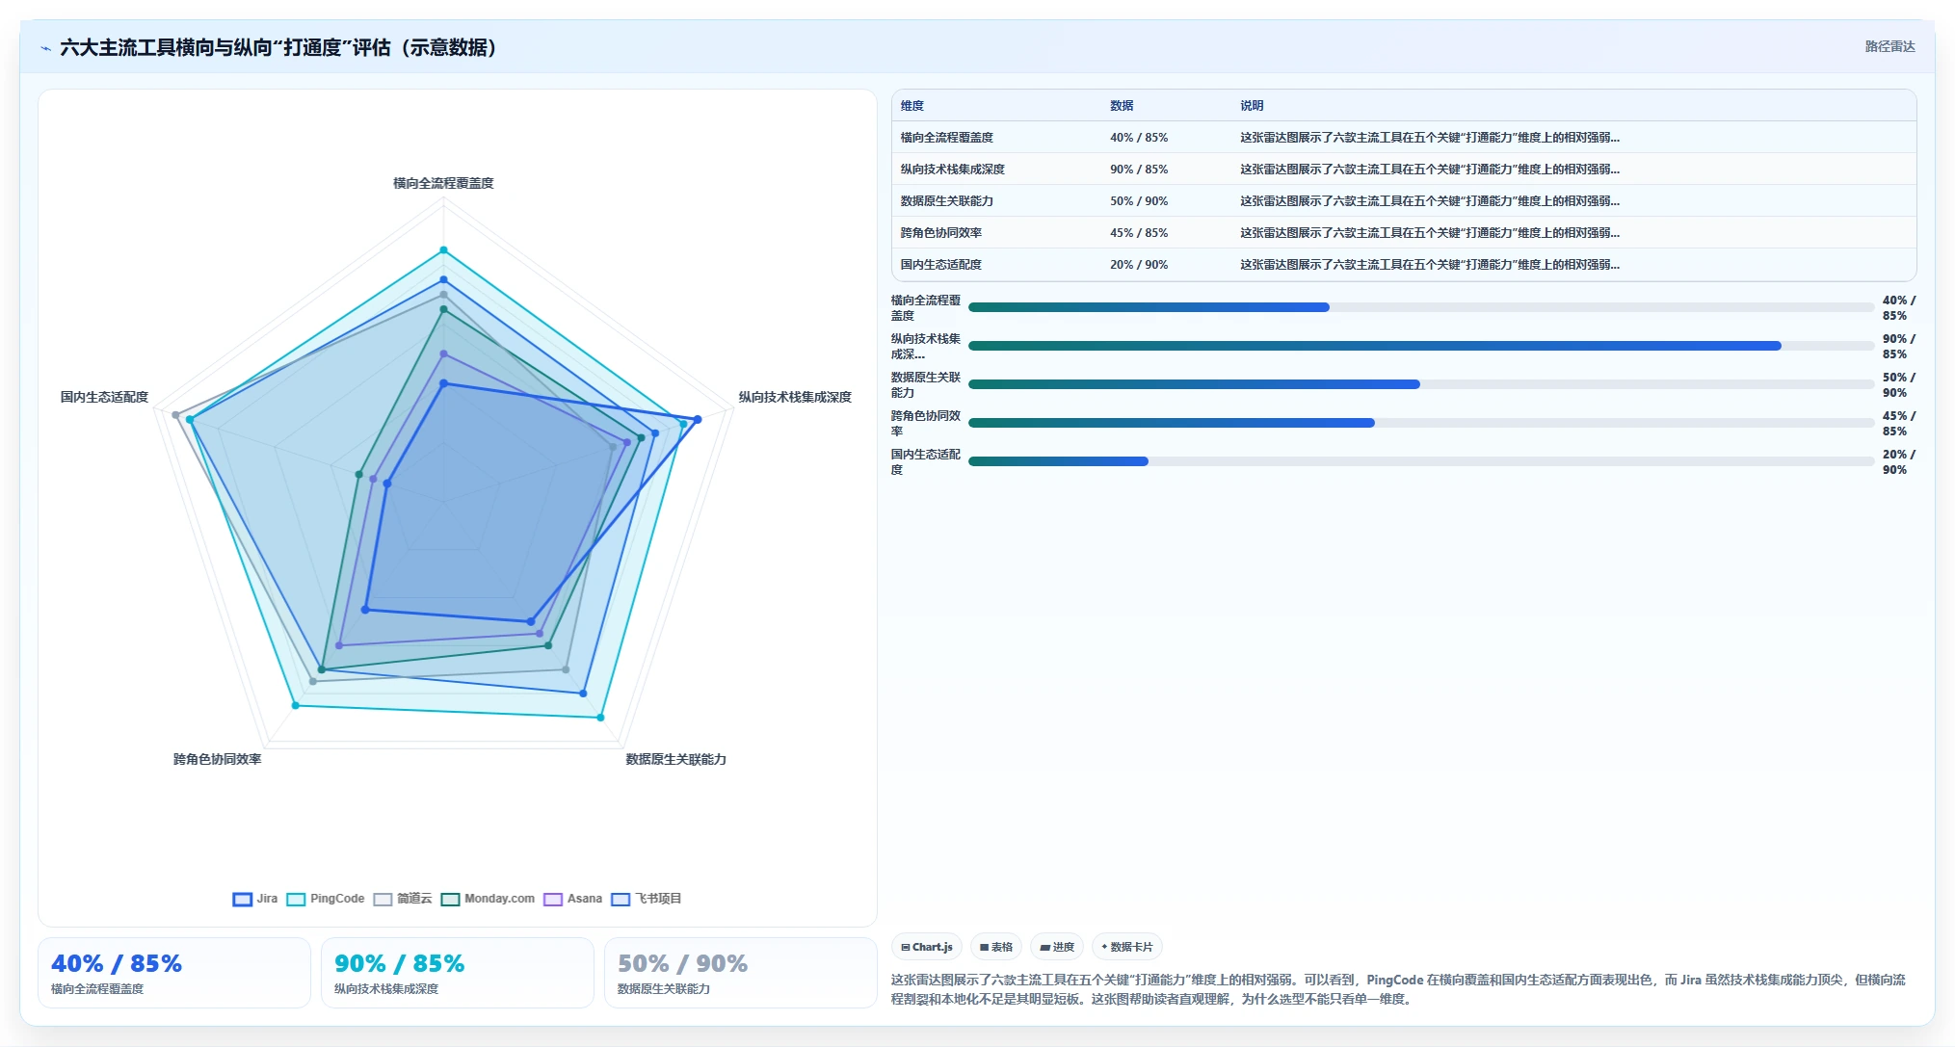Select the 维度 column header
The image size is (1955, 1047).
912,106
